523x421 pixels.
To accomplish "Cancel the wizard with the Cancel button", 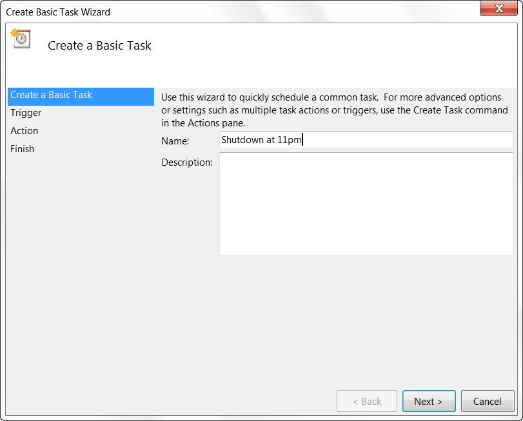I will [x=487, y=401].
